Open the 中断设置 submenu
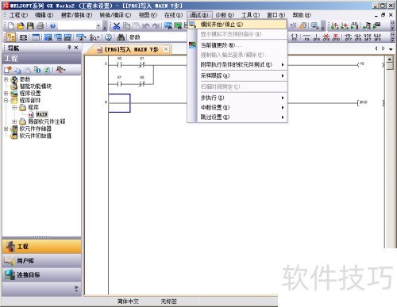 click(237, 107)
